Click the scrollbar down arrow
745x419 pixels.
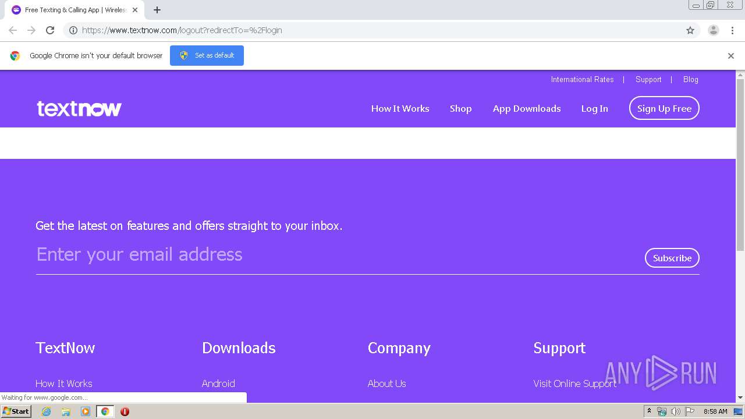point(740,397)
